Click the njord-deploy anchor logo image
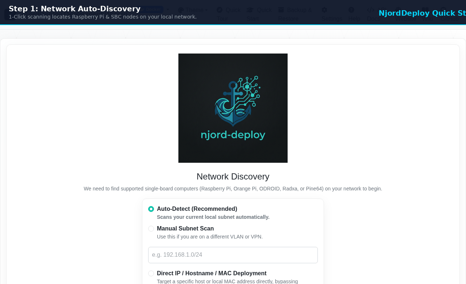 [233, 108]
